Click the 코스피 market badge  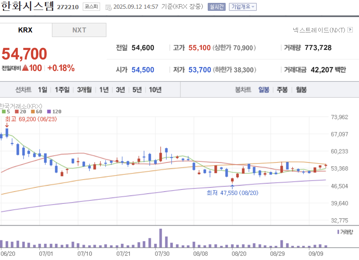91,7
